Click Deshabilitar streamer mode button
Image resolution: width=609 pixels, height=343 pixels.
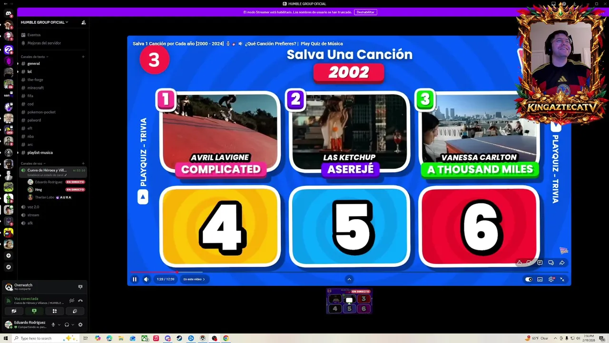365,12
